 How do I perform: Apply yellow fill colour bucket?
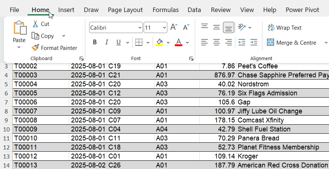tap(159, 42)
